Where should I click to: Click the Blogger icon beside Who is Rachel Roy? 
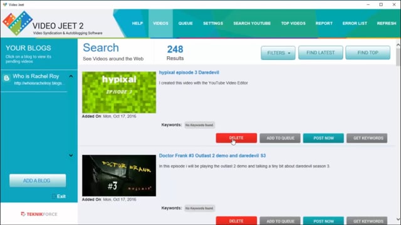[7, 77]
